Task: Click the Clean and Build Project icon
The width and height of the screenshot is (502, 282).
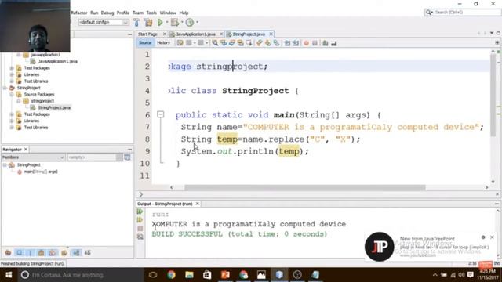Action: (x=148, y=22)
